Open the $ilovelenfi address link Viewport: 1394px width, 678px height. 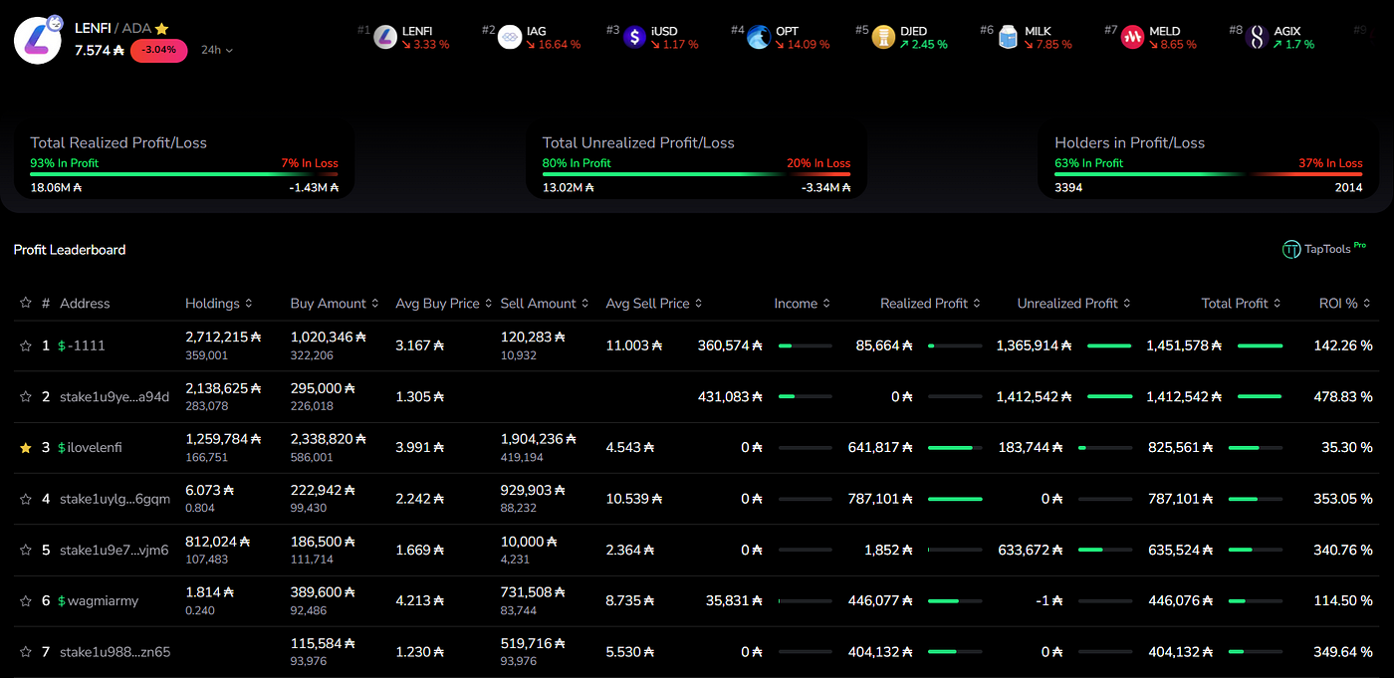[91, 448]
